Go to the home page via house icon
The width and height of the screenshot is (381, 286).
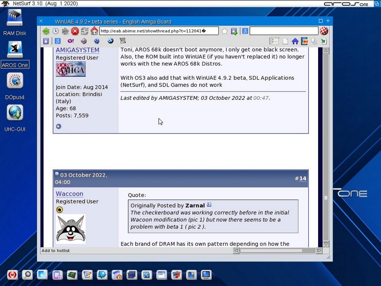coord(94,31)
